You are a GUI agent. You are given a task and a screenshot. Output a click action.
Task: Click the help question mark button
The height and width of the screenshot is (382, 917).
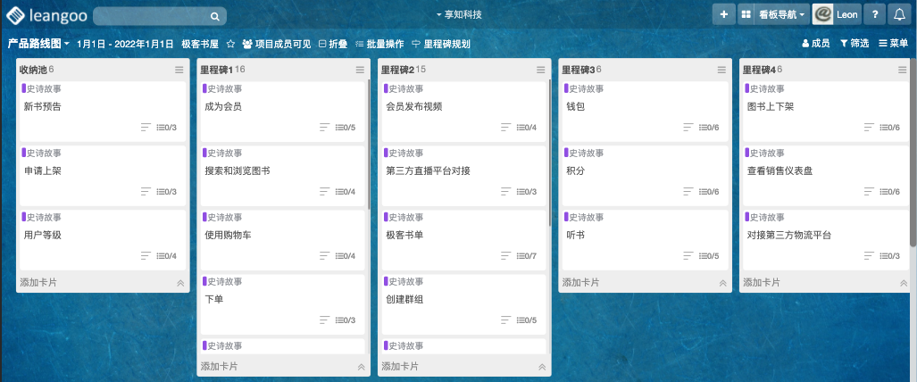click(x=875, y=14)
